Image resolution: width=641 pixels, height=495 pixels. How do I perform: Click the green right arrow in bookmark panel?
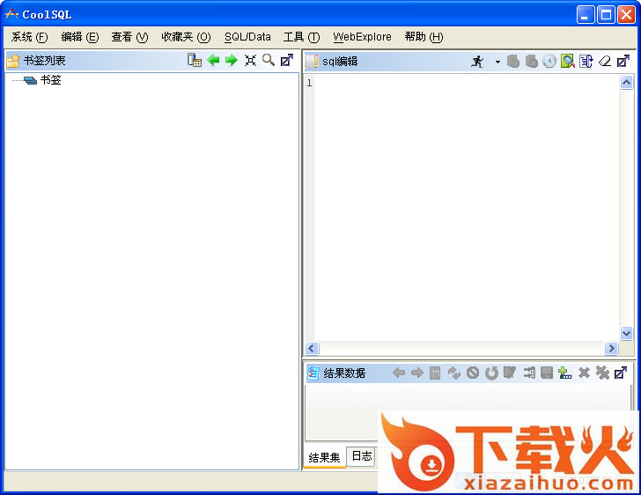click(x=232, y=60)
